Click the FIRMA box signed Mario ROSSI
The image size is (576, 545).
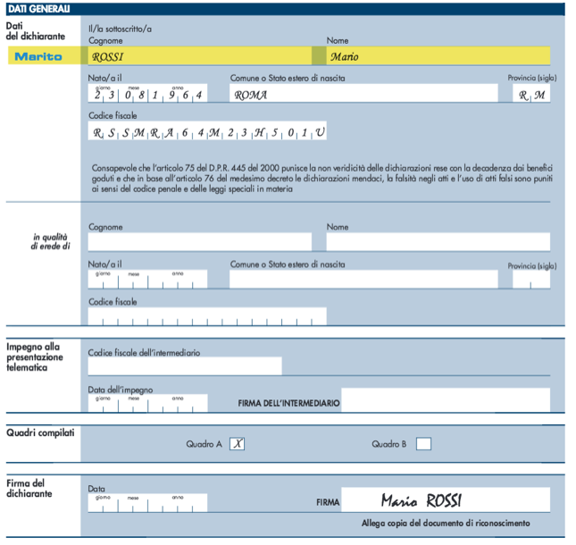coord(446,501)
